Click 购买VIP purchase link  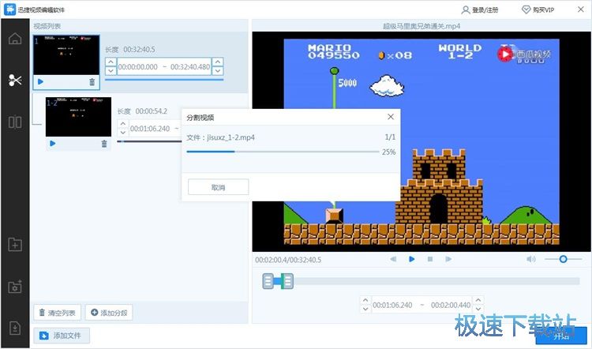click(538, 9)
